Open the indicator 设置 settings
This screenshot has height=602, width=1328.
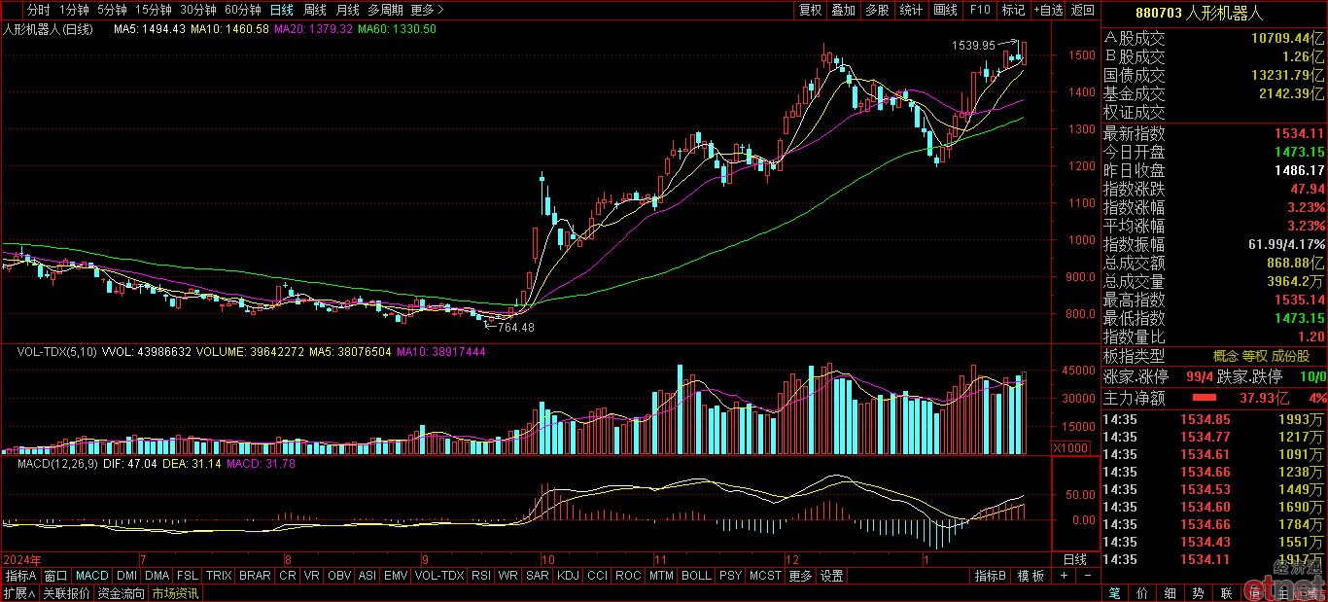(x=832, y=576)
